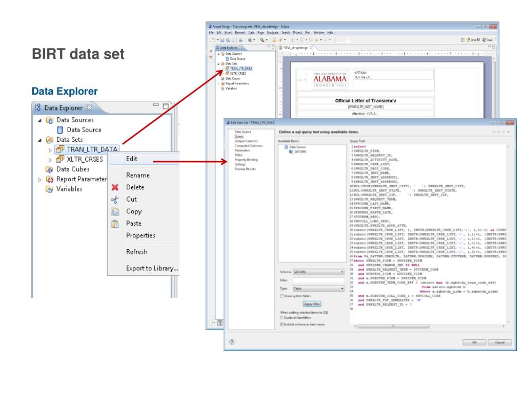525x393 pixels.
Task: Expand TRAN_LTR_DATA node in large panel
Action: pos(50,150)
